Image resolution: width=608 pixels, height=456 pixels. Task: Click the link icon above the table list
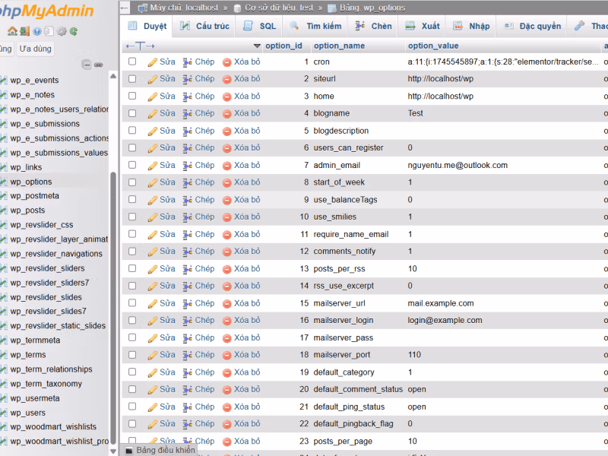[99, 65]
